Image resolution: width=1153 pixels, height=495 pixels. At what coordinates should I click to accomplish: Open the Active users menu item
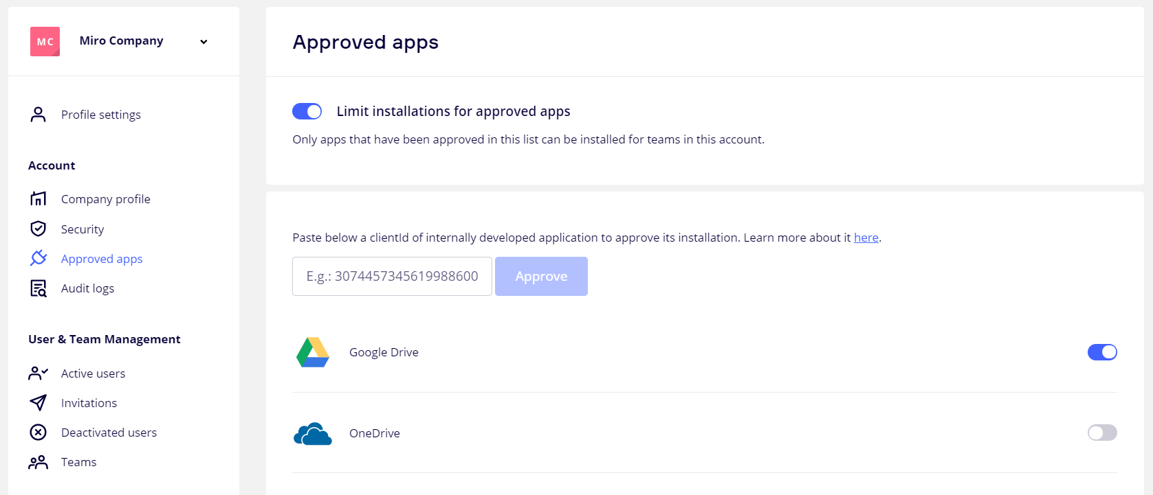[x=93, y=373]
